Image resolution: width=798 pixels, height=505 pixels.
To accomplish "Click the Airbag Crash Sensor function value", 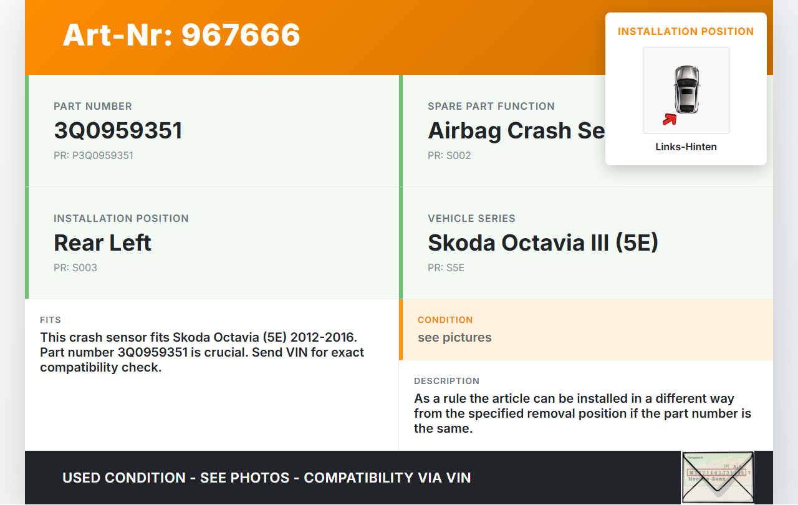I will [x=516, y=131].
